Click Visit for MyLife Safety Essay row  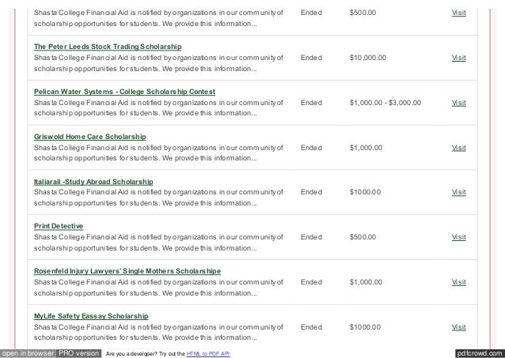pos(458,327)
